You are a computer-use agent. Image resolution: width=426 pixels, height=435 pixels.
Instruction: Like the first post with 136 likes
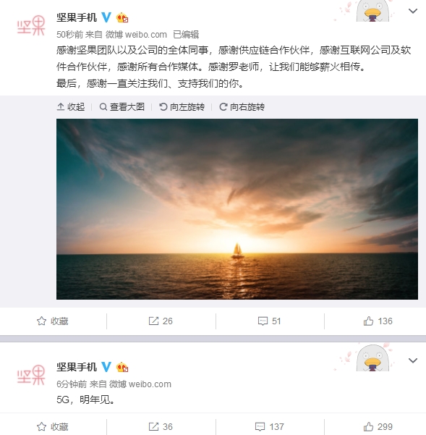378,321
